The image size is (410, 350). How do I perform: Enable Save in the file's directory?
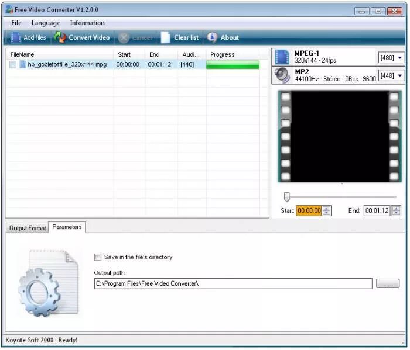pyautogui.click(x=98, y=258)
